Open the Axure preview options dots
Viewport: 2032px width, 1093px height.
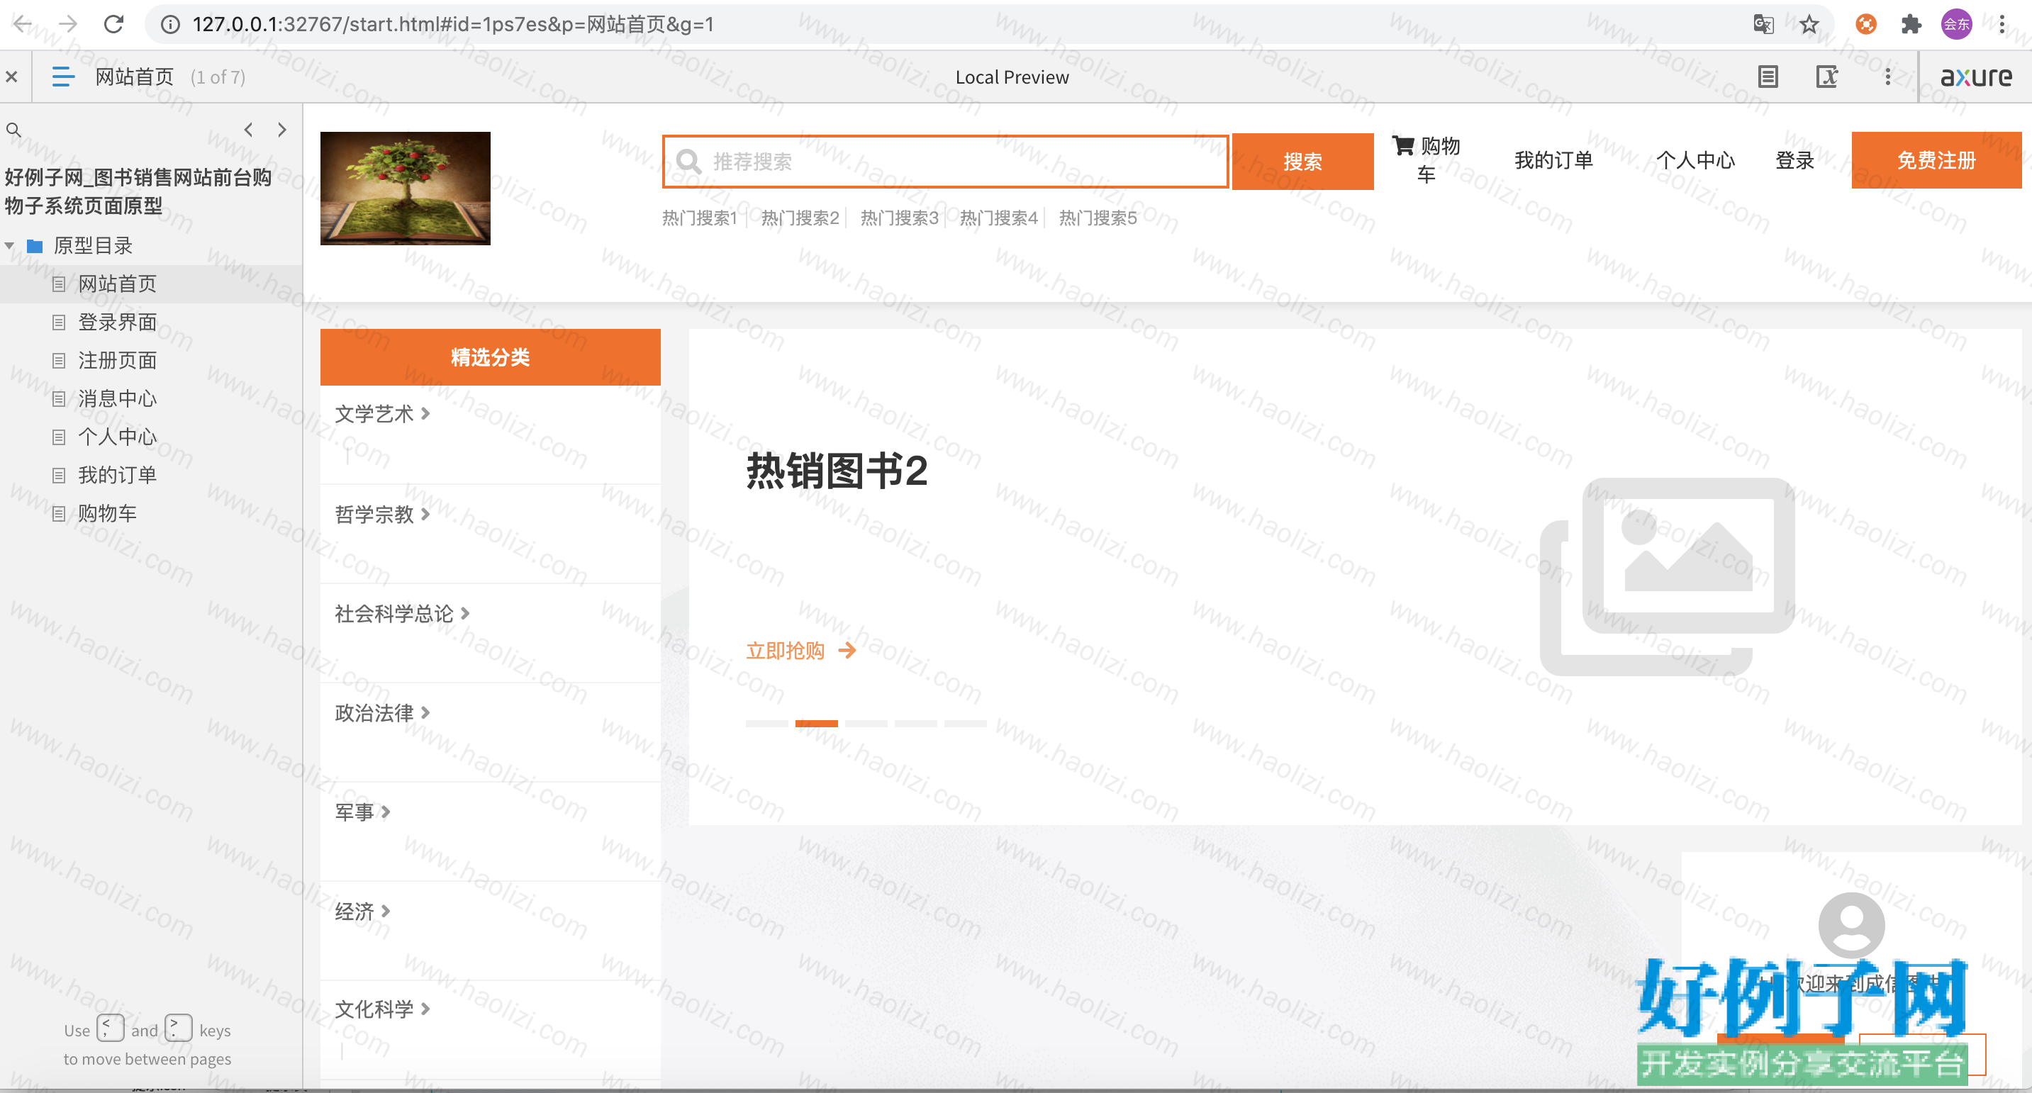(1887, 77)
